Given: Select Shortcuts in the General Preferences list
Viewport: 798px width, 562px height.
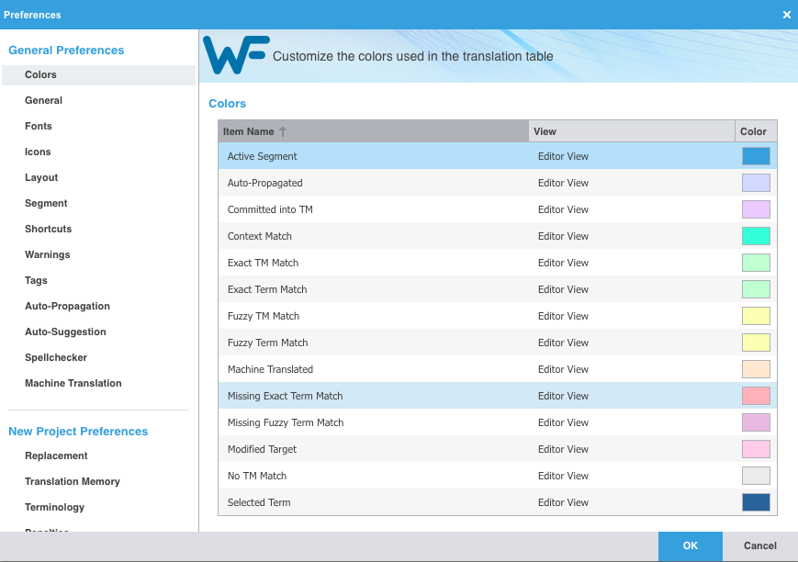Looking at the screenshot, I should pyautogui.click(x=48, y=229).
